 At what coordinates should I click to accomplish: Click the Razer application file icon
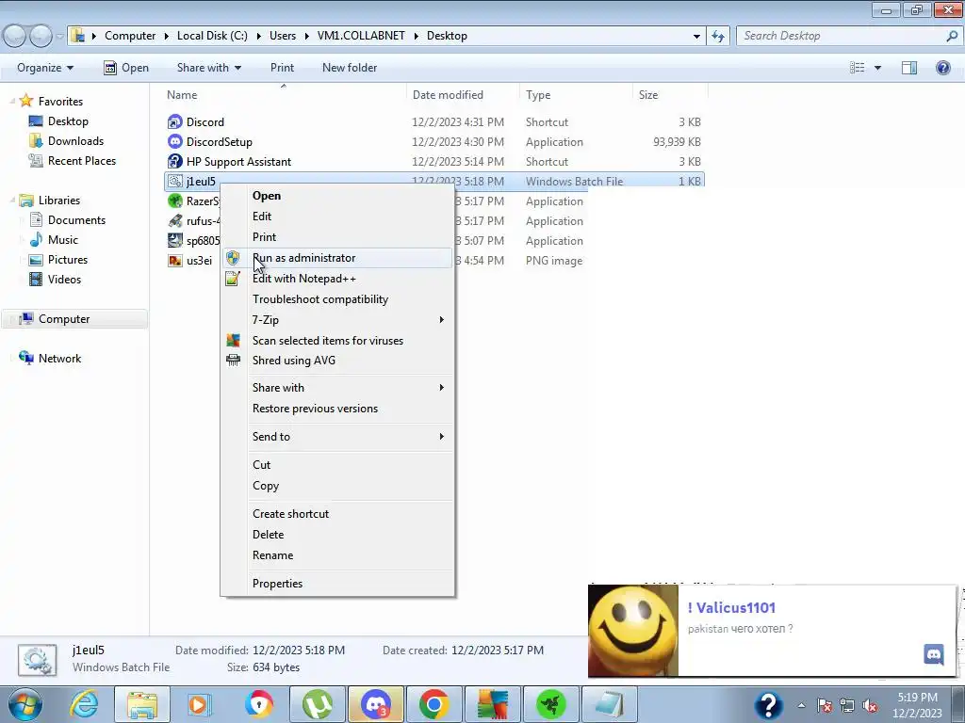(174, 201)
